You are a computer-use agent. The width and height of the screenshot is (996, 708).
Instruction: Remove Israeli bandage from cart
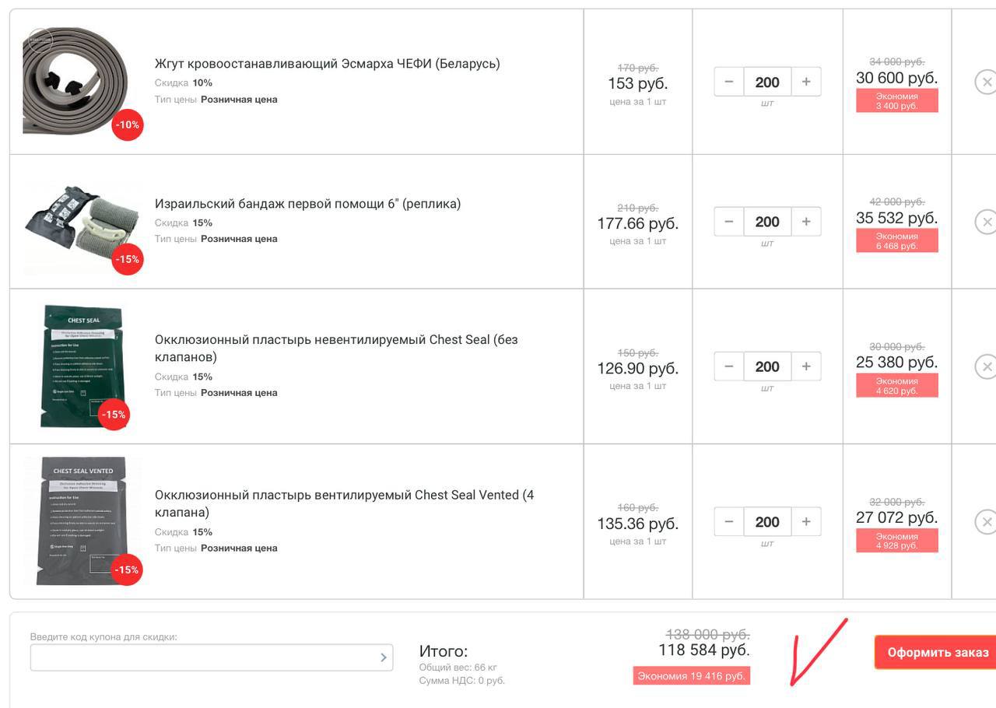coord(986,222)
